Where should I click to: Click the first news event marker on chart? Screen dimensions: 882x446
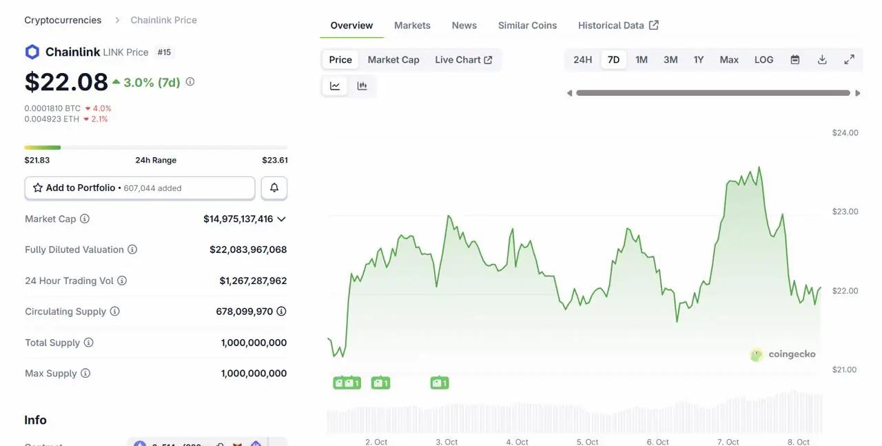[x=339, y=383]
